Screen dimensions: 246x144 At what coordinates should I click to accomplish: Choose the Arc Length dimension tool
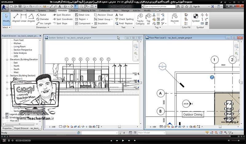click(44, 23)
